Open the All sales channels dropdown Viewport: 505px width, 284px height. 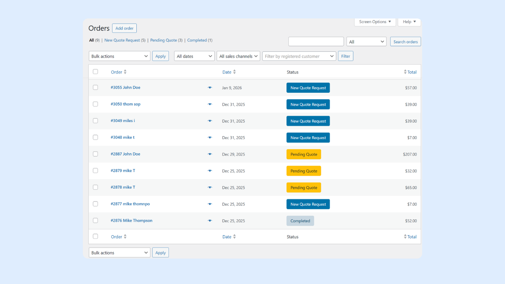pos(238,56)
